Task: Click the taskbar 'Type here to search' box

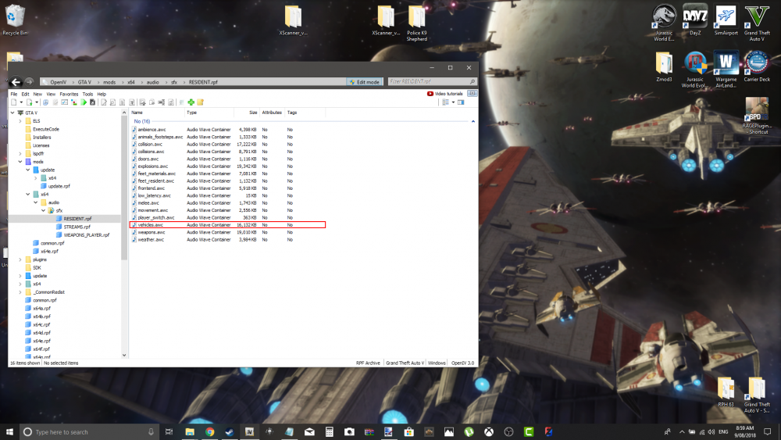Action: pos(90,431)
